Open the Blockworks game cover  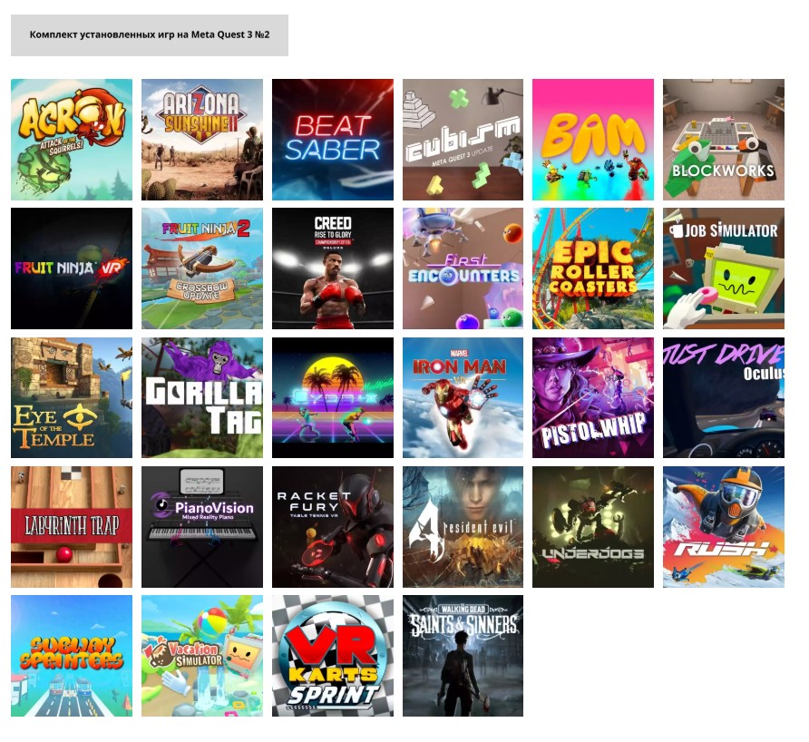(724, 140)
